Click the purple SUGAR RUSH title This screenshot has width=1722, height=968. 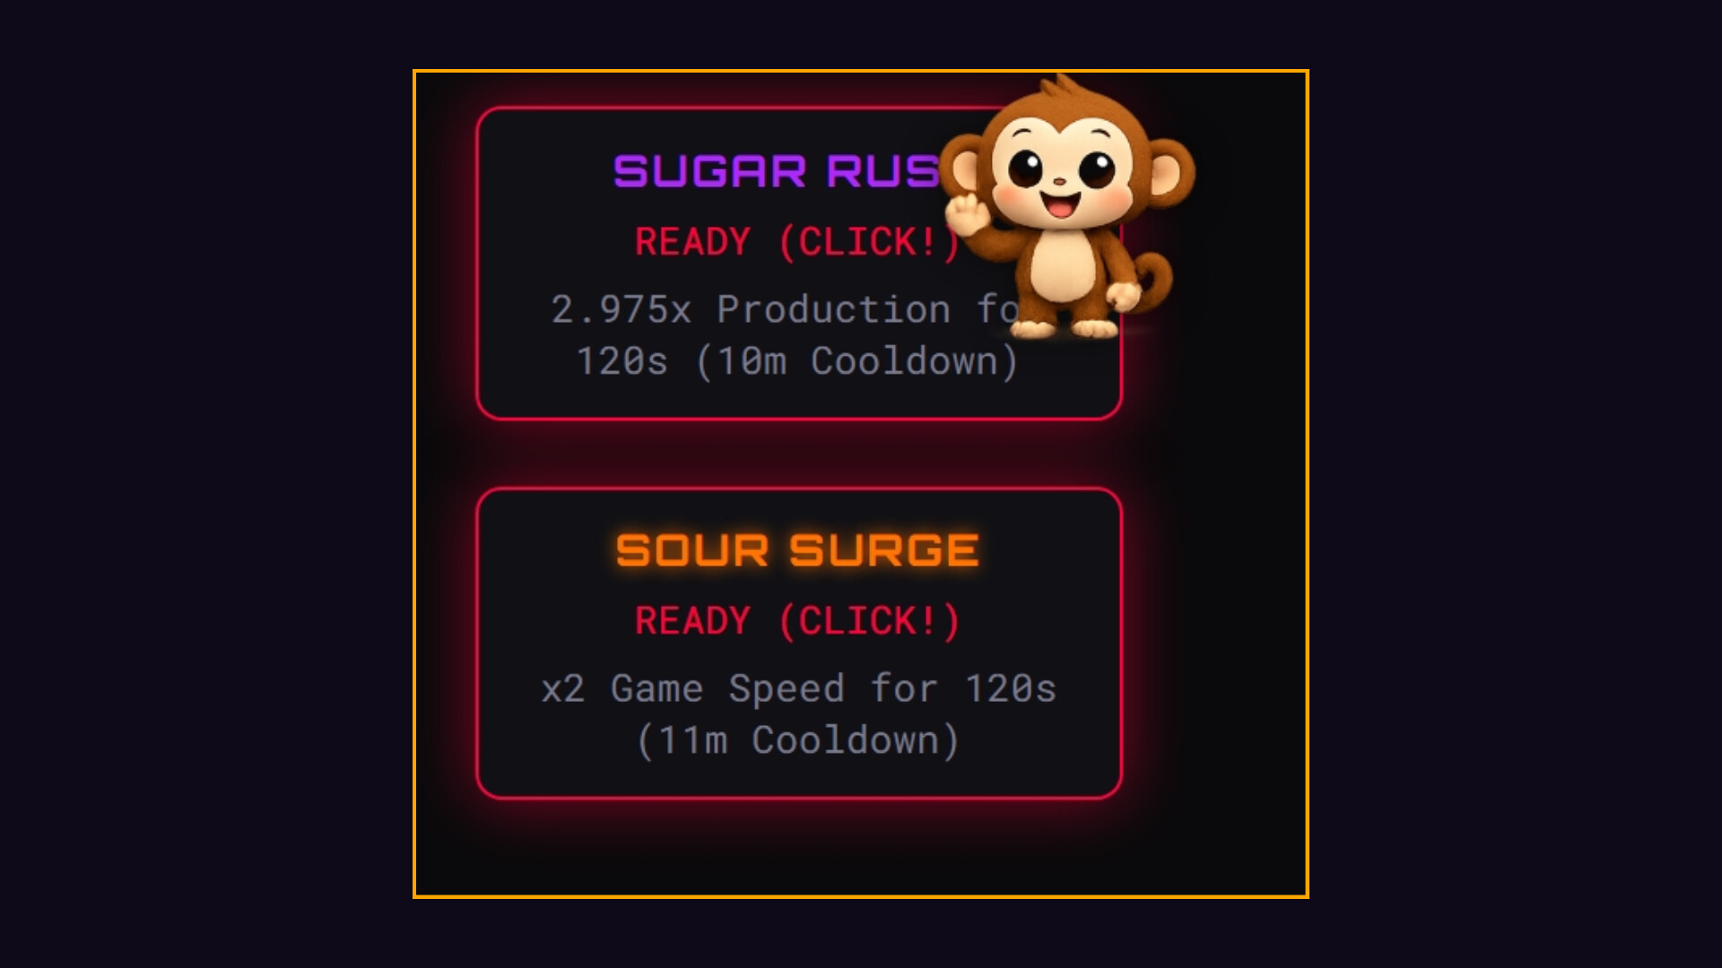coord(777,171)
